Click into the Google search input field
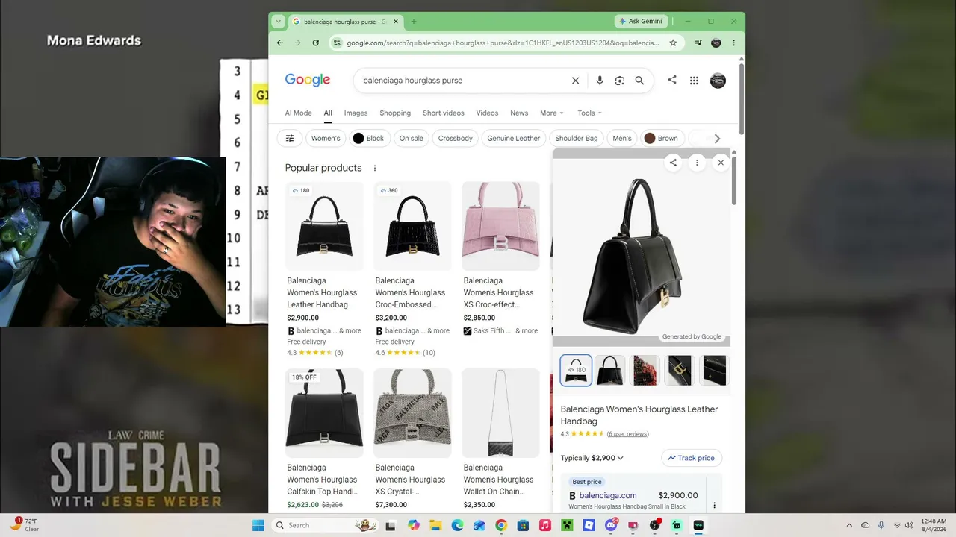 point(463,81)
